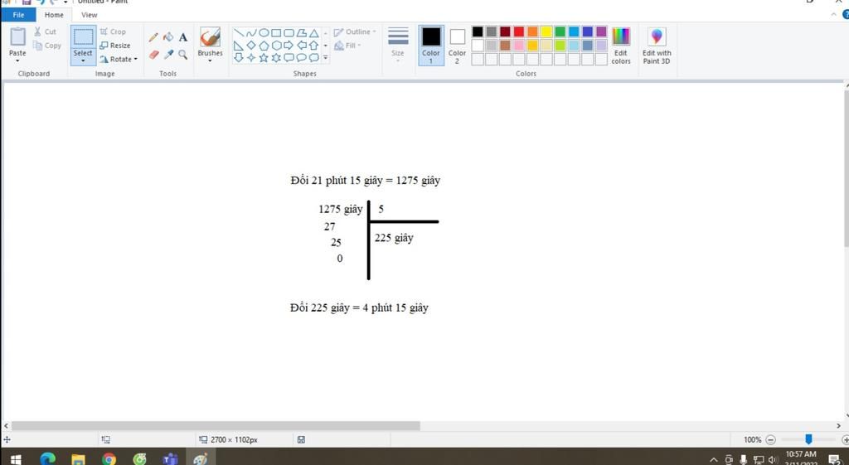Show hidden system tray icons chevron
The width and height of the screenshot is (849, 465).
pos(714,459)
